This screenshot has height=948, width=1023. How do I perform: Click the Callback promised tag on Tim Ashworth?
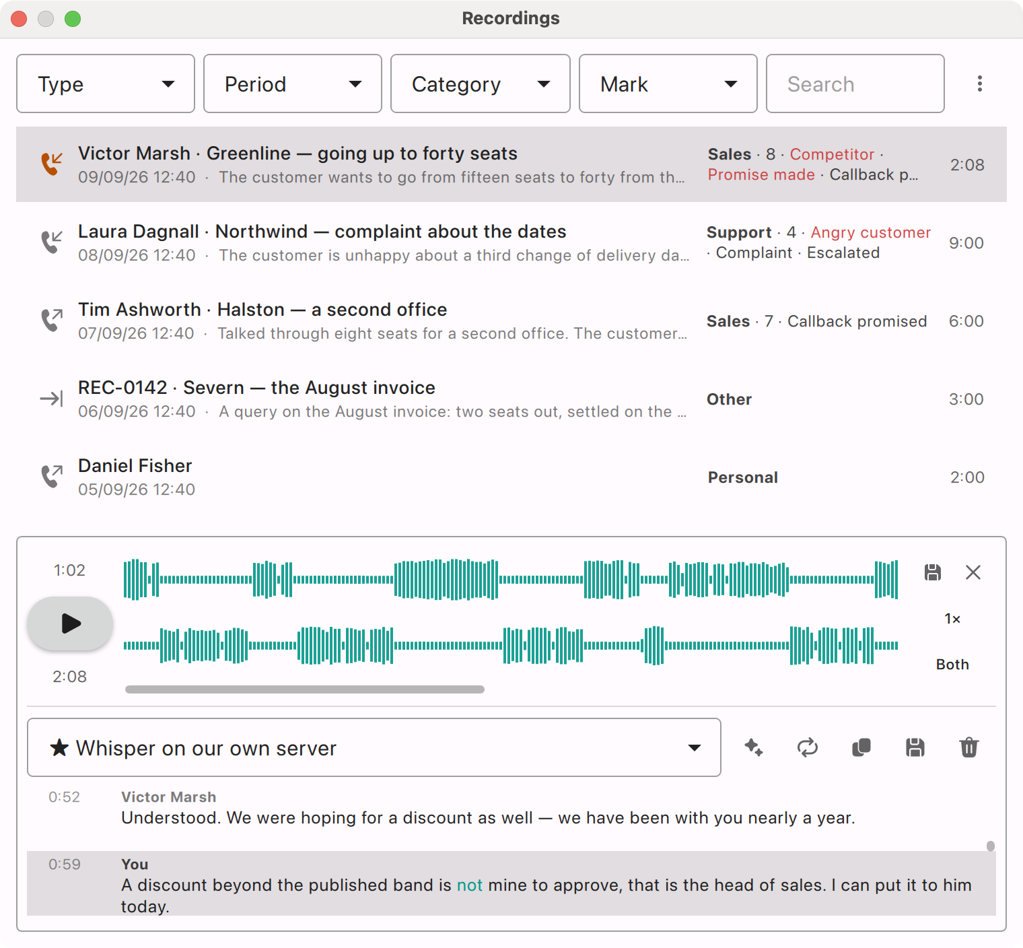point(857,321)
